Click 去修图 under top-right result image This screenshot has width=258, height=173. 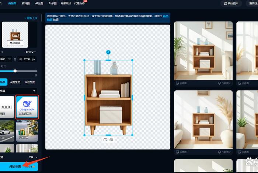pos(244,83)
